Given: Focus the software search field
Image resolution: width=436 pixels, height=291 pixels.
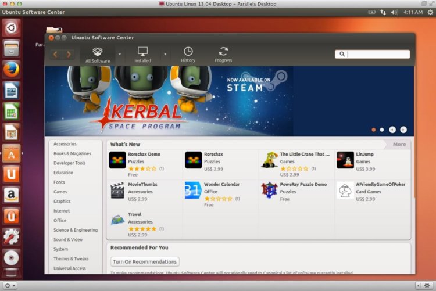Looking at the screenshot, I should (x=372, y=54).
